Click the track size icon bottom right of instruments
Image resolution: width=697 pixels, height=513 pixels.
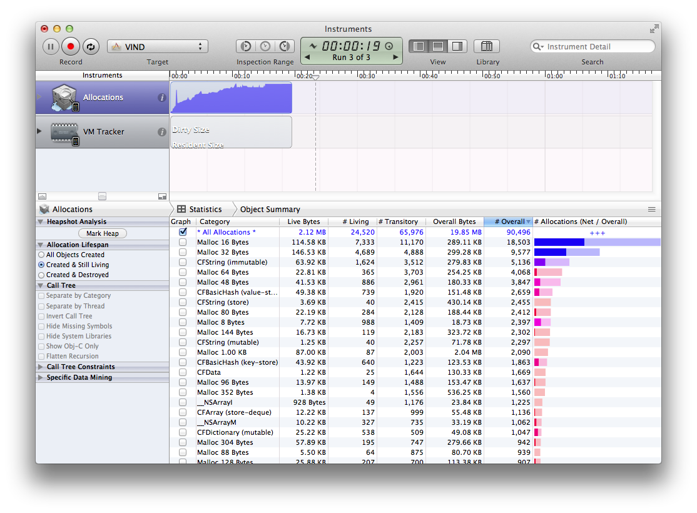[162, 196]
